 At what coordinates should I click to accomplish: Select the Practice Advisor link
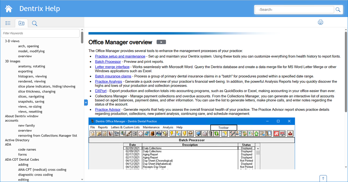(108, 110)
